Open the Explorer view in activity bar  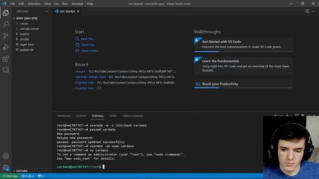click(x=5, y=13)
